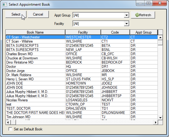Click the Appt Group column header
Image resolution: width=169 pixels, height=137 pixels.
(x=144, y=32)
